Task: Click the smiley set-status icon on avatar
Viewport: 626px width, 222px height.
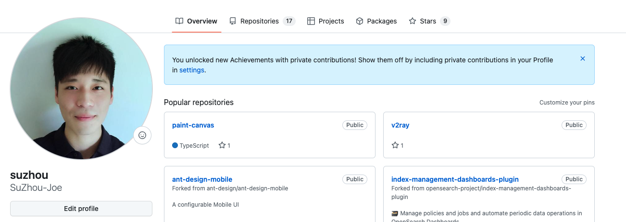Action: 142,135
